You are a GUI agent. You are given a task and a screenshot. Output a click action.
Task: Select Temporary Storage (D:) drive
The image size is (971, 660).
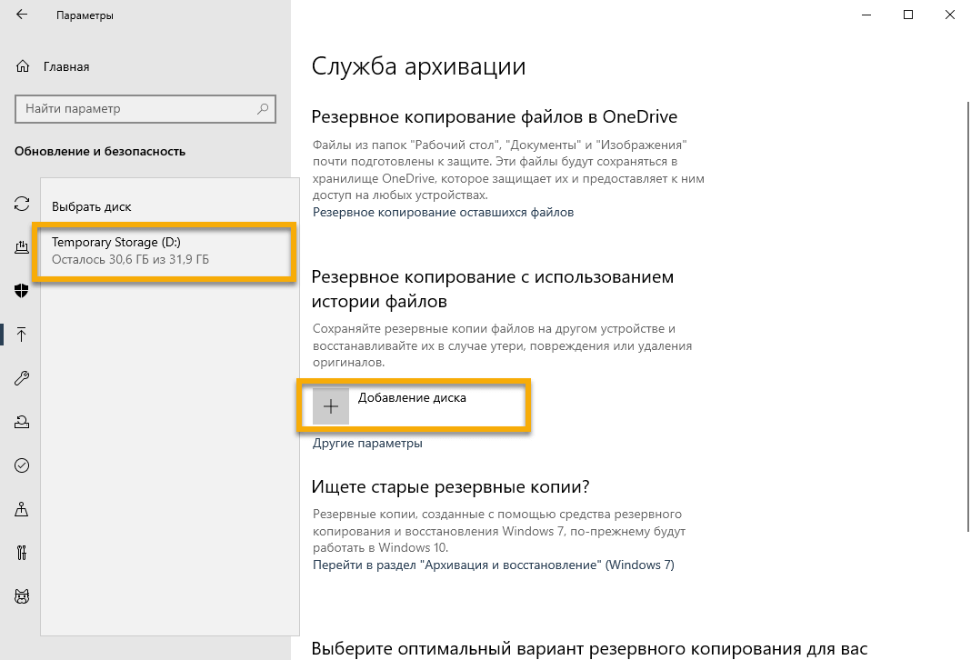(164, 251)
